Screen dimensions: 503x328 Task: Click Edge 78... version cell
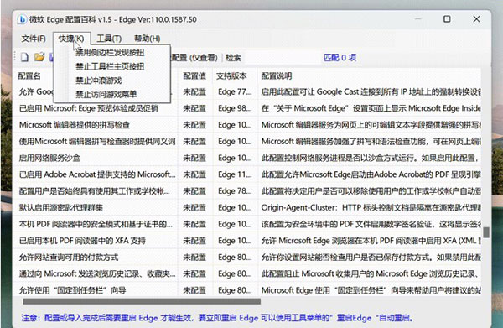click(x=235, y=191)
